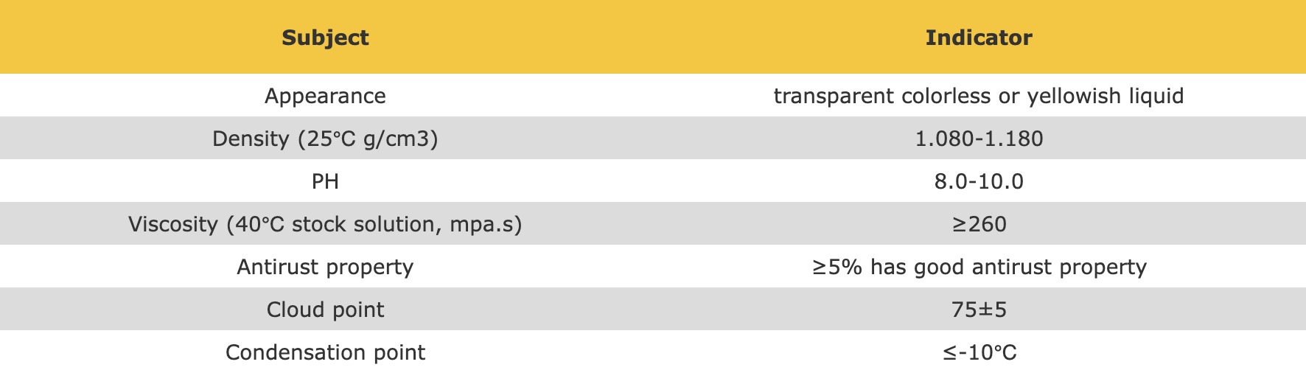The height and width of the screenshot is (370, 1306).
Task: Select the Antirust property label
Action: click(325, 267)
